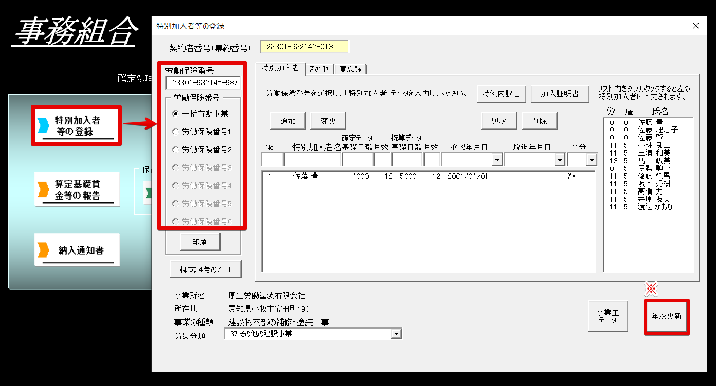Select 三浦 和美 in name list

pyautogui.click(x=648, y=153)
